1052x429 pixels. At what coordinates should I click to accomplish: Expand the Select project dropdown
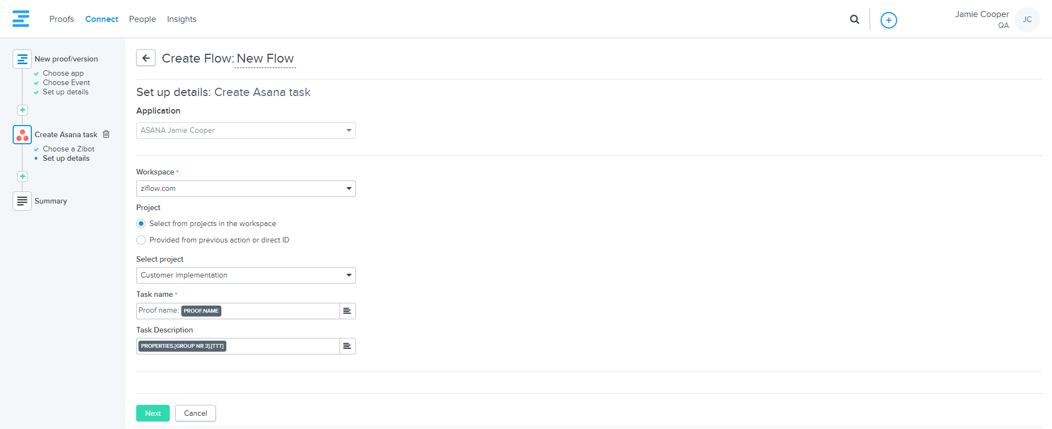point(246,275)
